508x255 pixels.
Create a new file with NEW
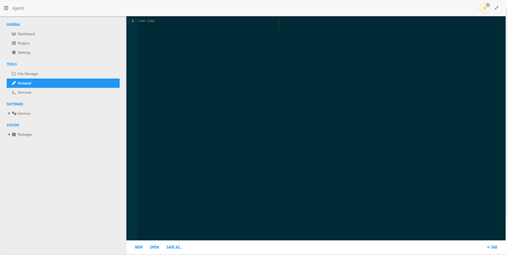pos(138,247)
